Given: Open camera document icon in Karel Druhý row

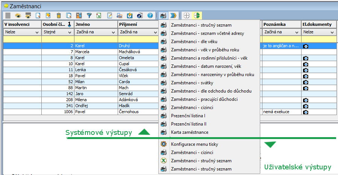Looking at the screenshot, I should tap(306, 46).
